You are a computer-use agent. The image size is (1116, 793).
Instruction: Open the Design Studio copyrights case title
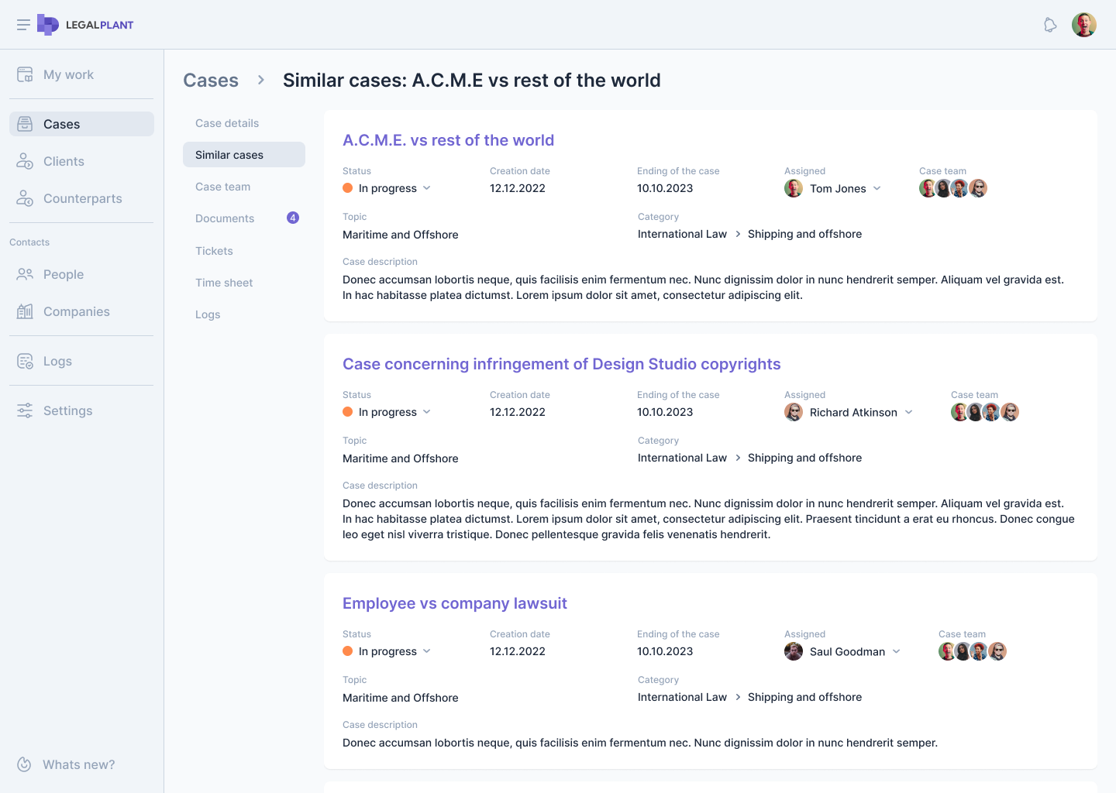click(561, 364)
